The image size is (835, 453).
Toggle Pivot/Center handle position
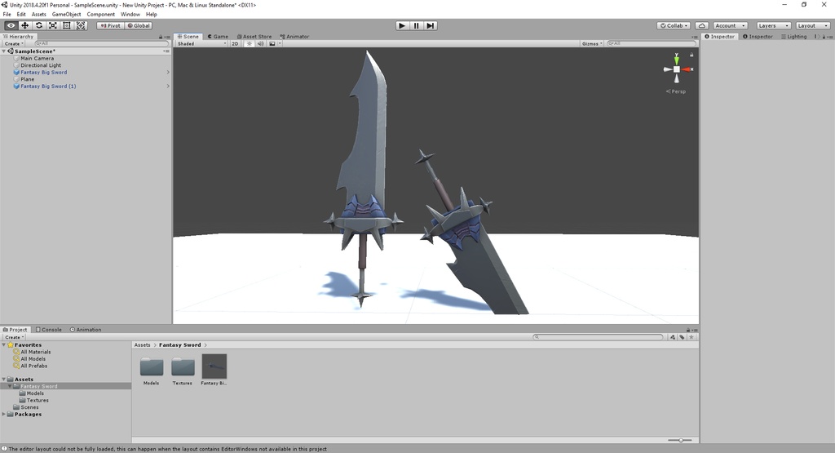pyautogui.click(x=110, y=25)
